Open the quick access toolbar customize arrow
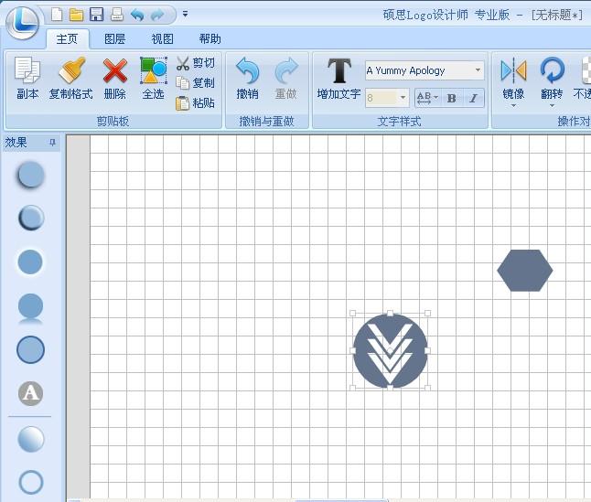This screenshot has height=502, width=591. click(x=185, y=14)
